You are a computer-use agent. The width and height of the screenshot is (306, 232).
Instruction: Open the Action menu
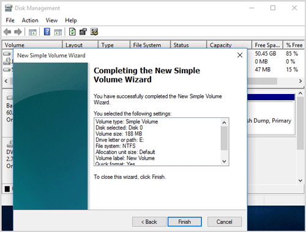30,20
